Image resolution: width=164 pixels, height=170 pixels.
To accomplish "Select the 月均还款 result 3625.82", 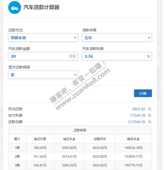I will (x=139, y=109).
